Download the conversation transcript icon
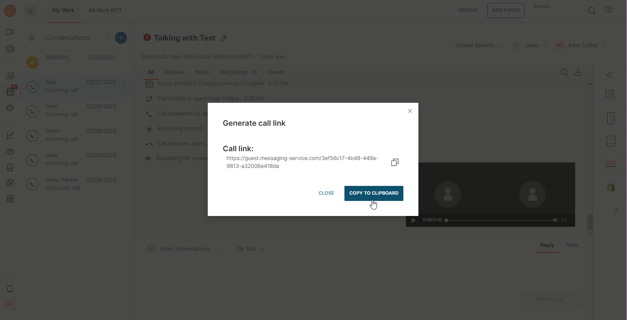This screenshot has height=320, width=627. click(578, 72)
